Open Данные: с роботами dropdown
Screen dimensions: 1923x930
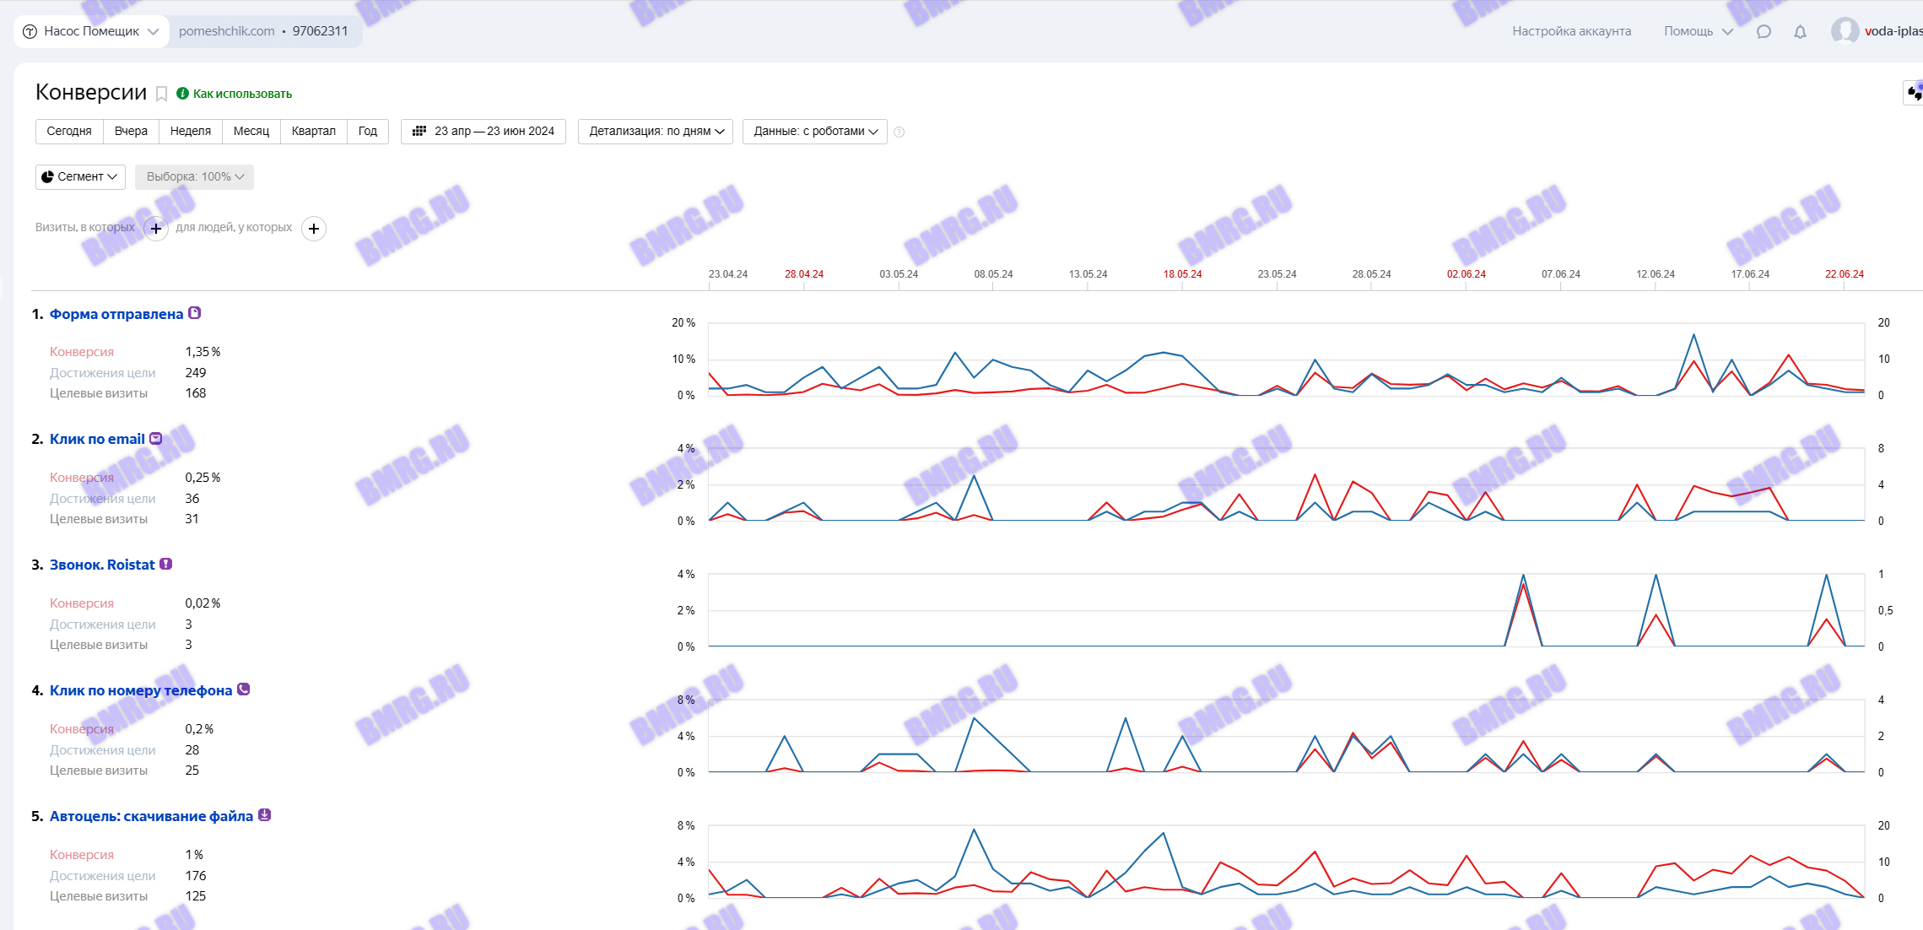814,132
